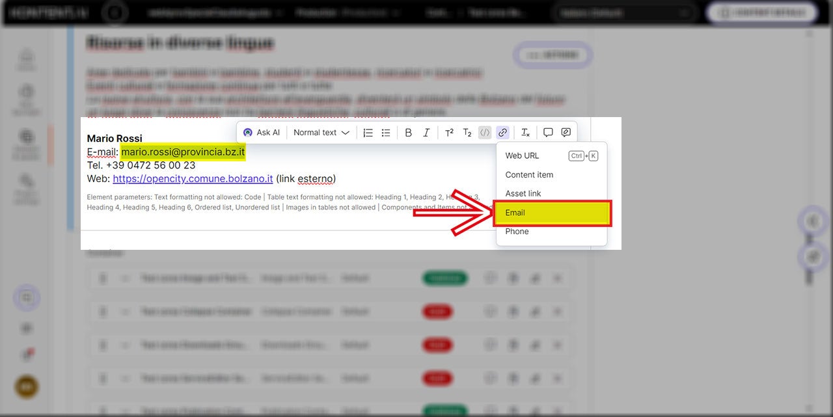Clear text formatting with Tx icon
833x417 pixels.
pos(525,133)
